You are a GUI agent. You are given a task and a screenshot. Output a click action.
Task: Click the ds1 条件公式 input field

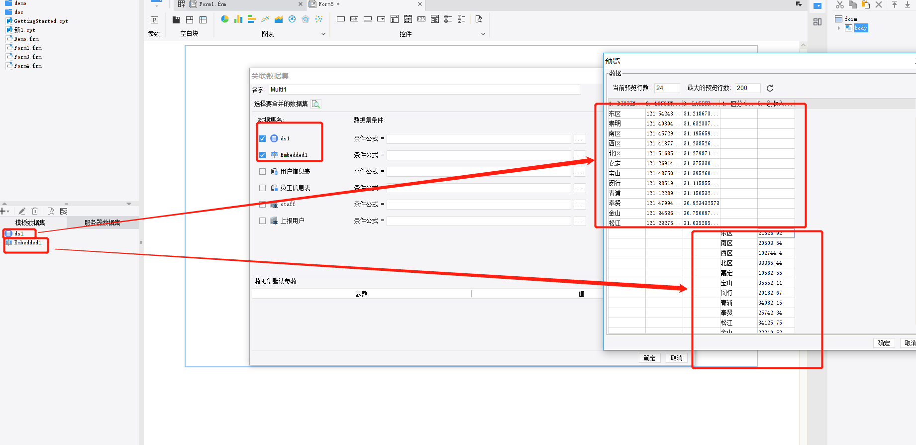coord(479,139)
